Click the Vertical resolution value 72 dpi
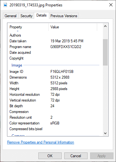116x162 pixels. (x=55, y=100)
